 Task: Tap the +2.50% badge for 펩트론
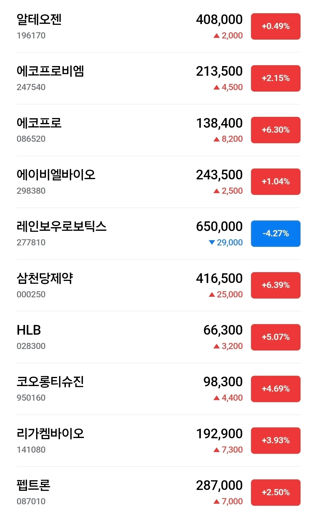pos(276,493)
